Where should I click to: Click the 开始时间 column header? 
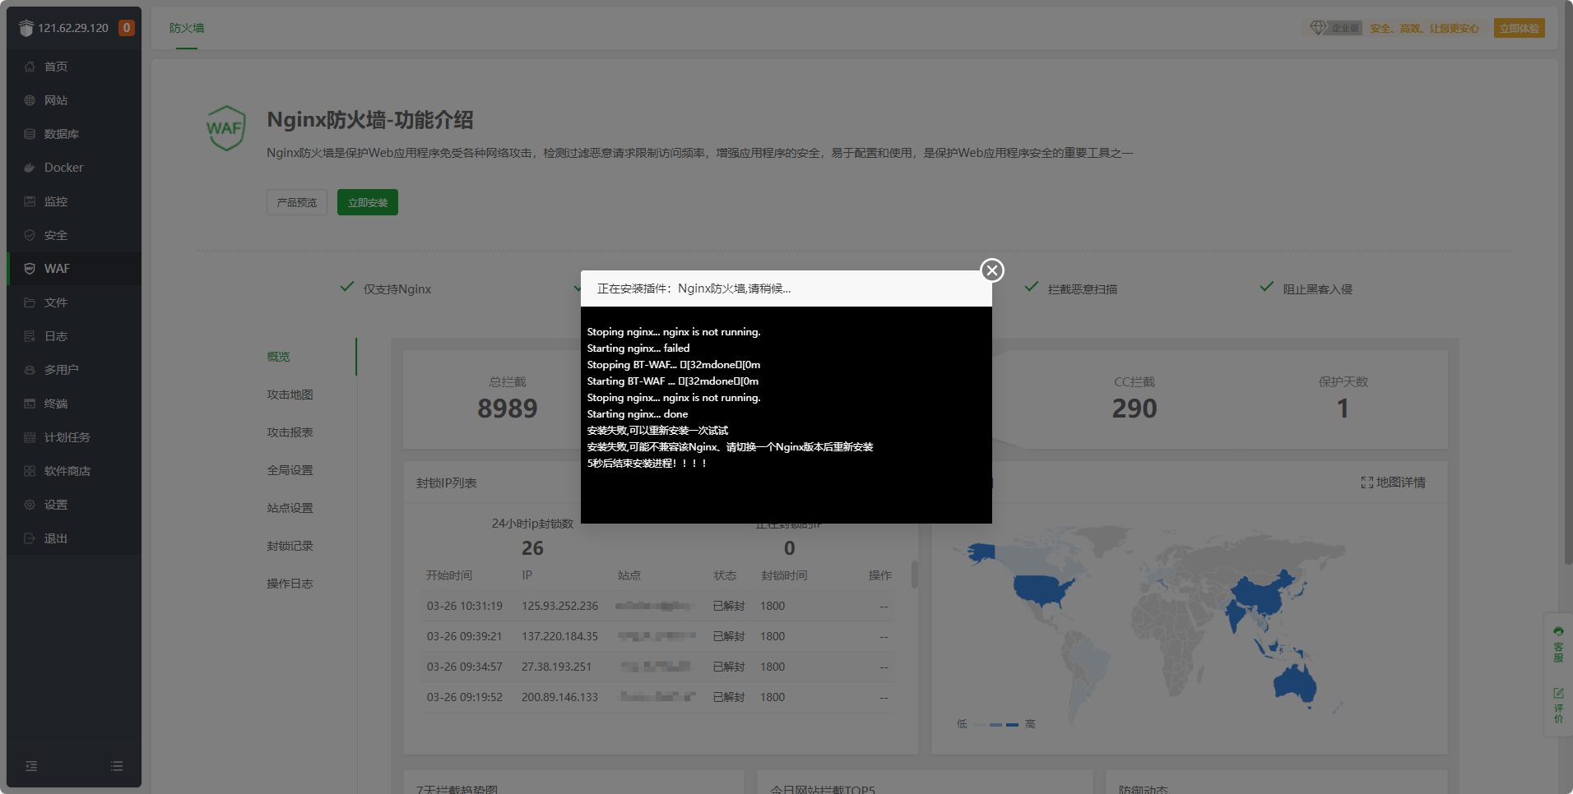tap(449, 575)
